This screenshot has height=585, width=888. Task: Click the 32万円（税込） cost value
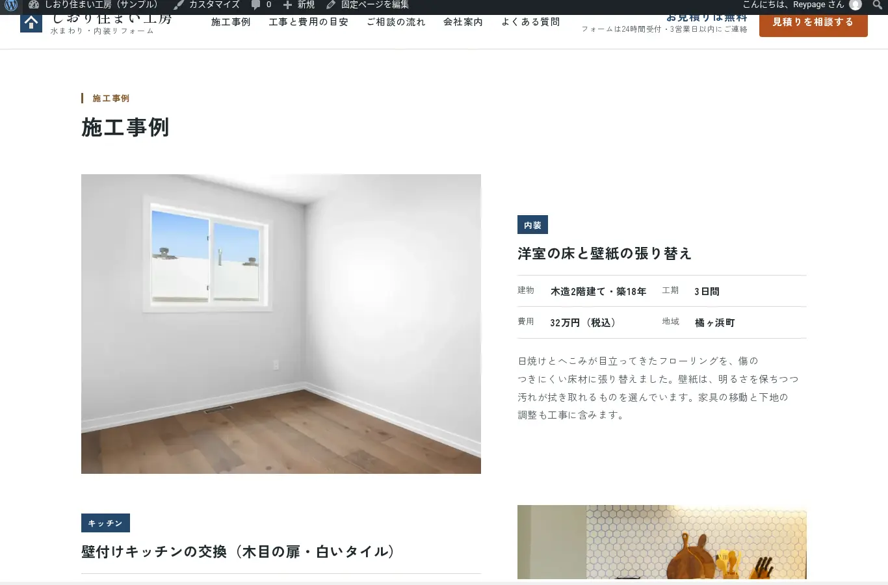[583, 322]
